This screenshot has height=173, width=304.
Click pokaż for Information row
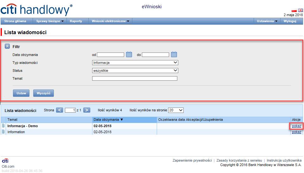[296, 132]
